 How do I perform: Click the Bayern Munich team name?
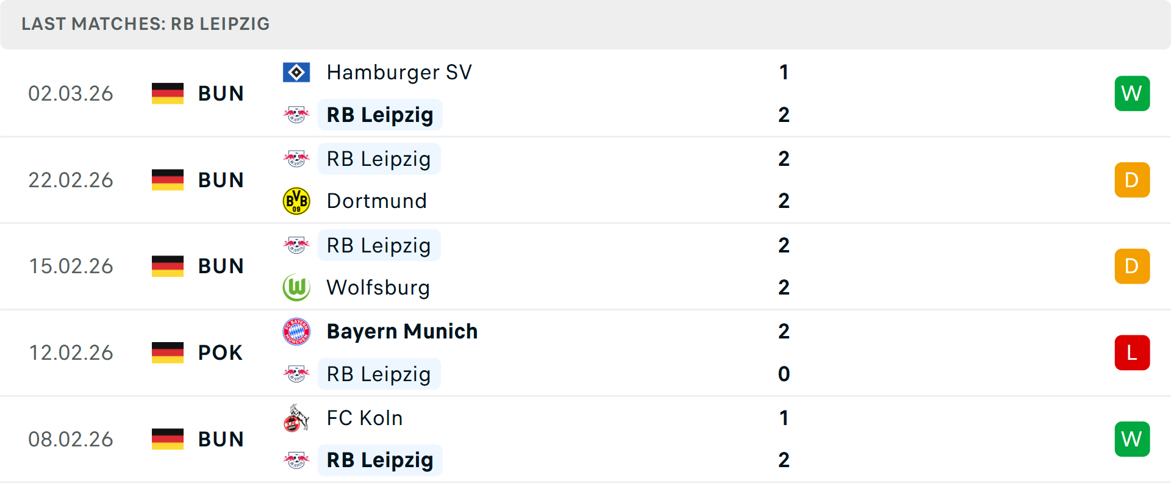401,331
